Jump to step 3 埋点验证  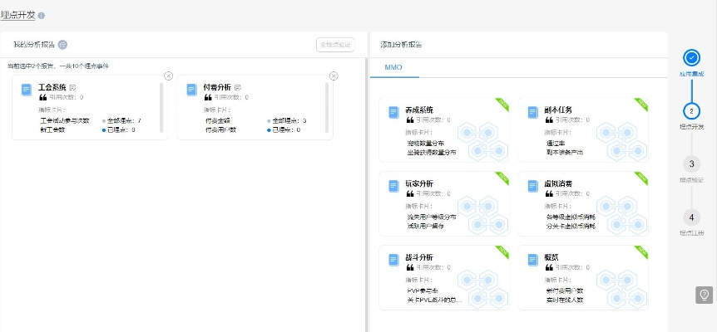tap(691, 164)
